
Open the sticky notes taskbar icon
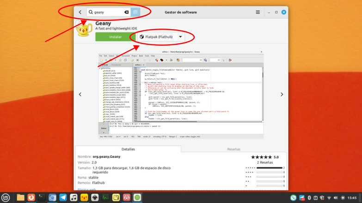(x=116, y=197)
